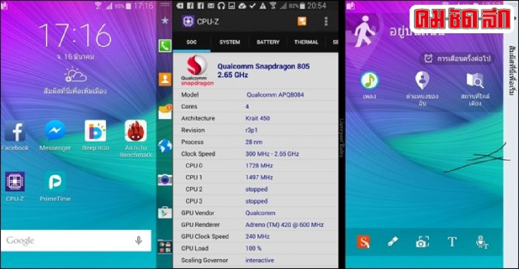Select the scaling governor value interactive
The image size is (519, 269).
click(x=260, y=260)
